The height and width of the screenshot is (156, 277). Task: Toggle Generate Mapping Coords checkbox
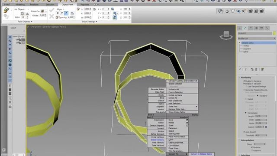click(x=244, y=90)
